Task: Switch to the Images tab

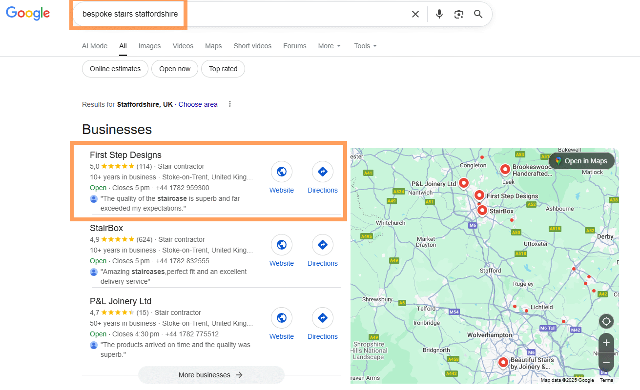Action: 149,46
